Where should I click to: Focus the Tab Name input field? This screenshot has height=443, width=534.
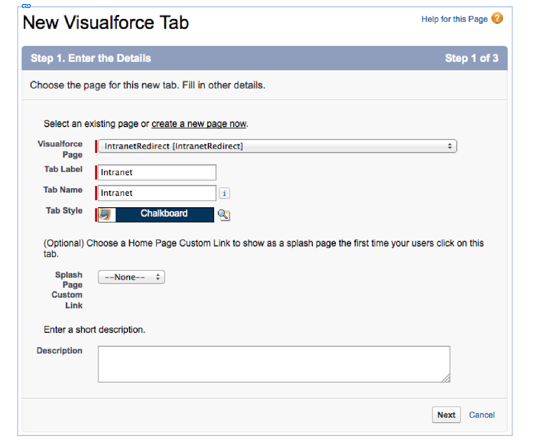[x=157, y=193]
